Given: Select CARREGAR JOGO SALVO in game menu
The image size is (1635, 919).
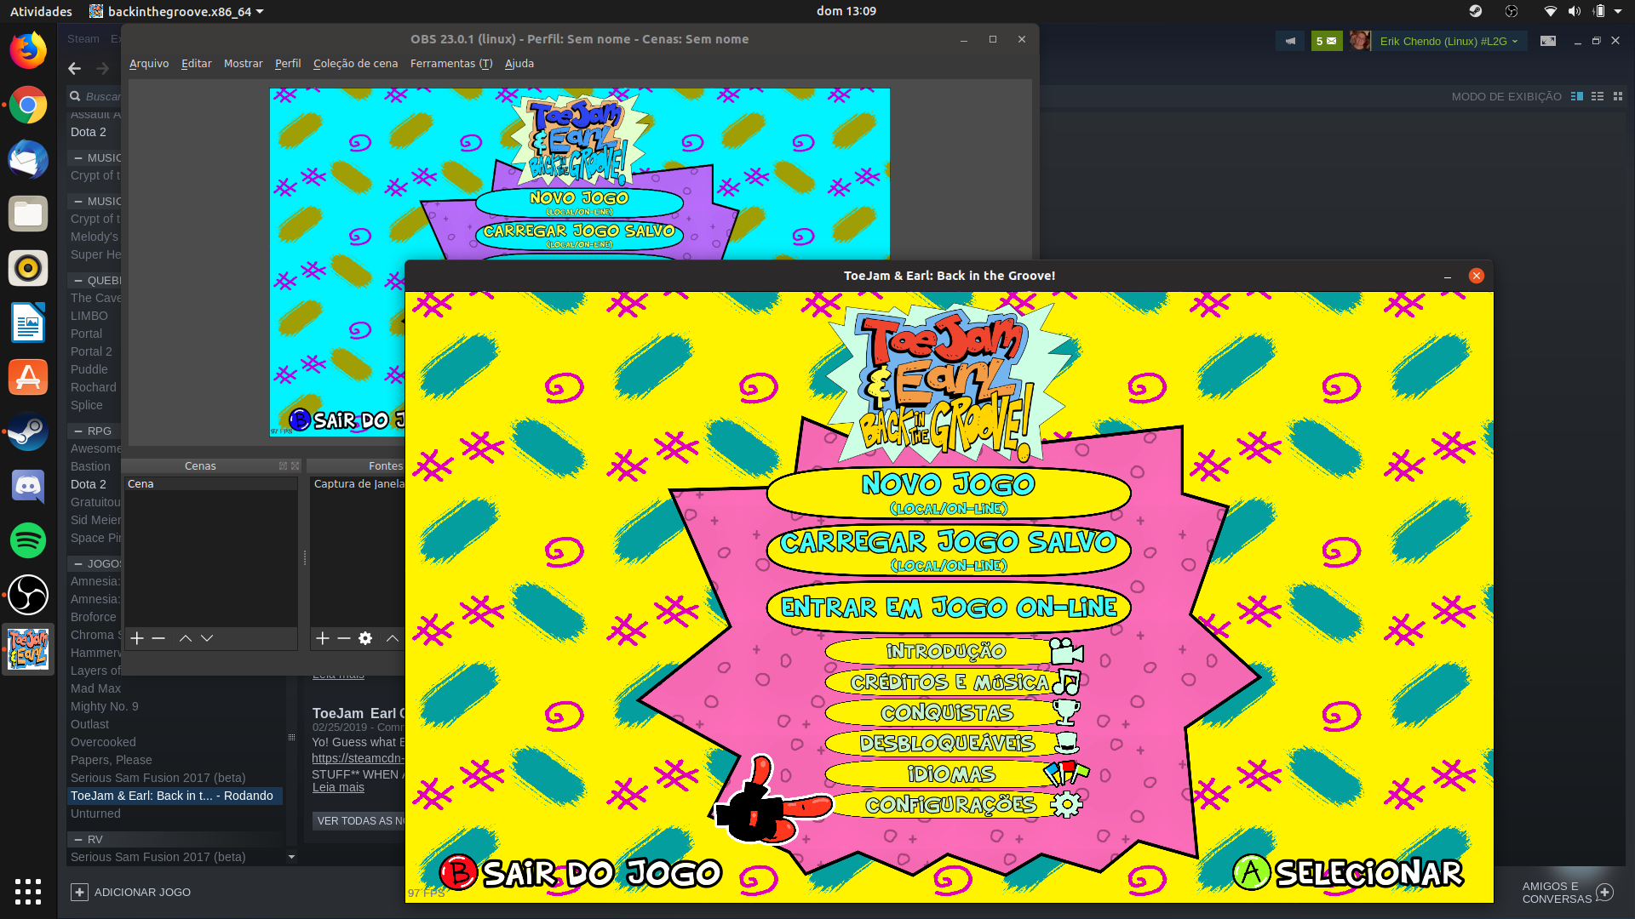Looking at the screenshot, I should click(x=949, y=550).
